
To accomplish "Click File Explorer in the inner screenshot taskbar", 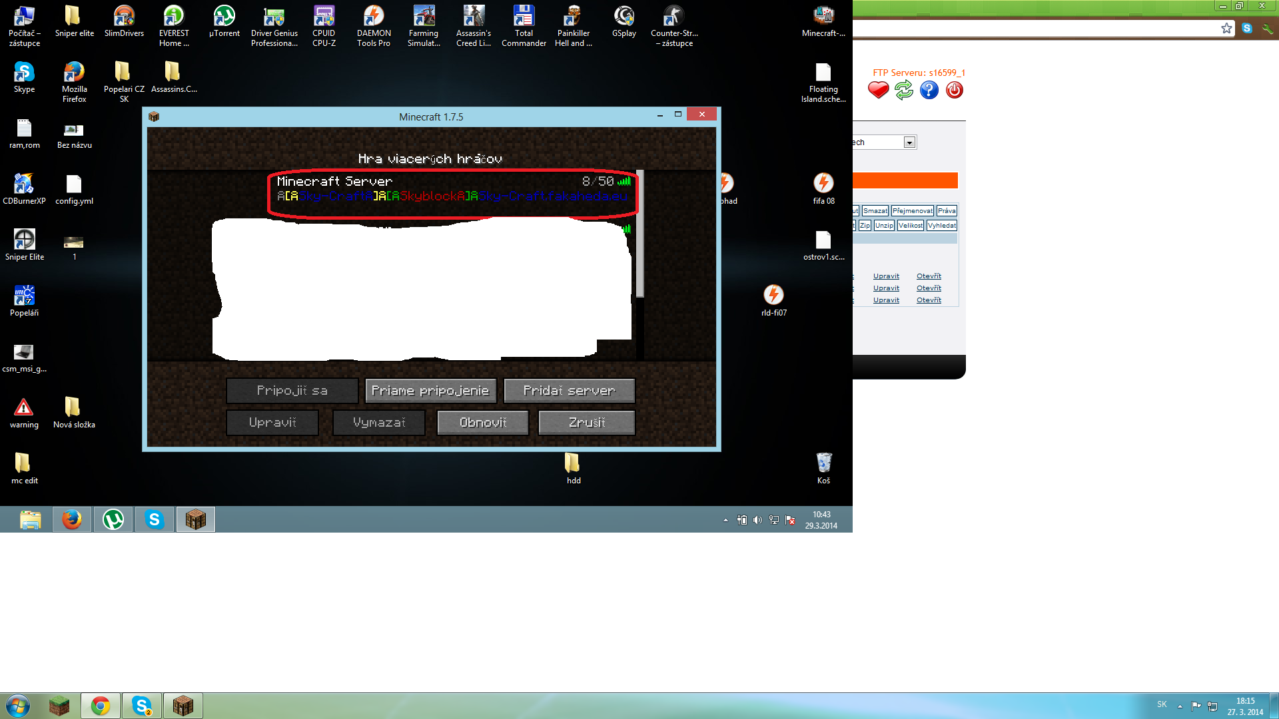I will (x=31, y=519).
